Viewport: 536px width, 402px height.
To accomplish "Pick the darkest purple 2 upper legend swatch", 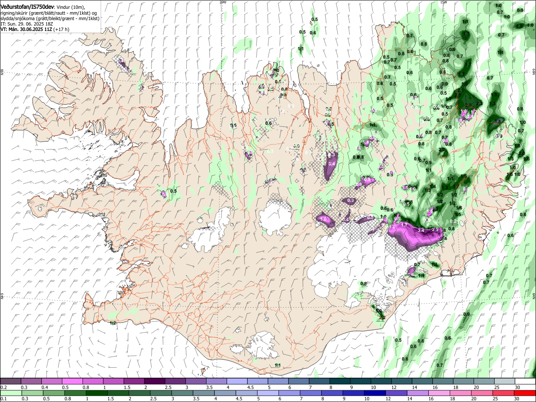I will tap(155, 381).
